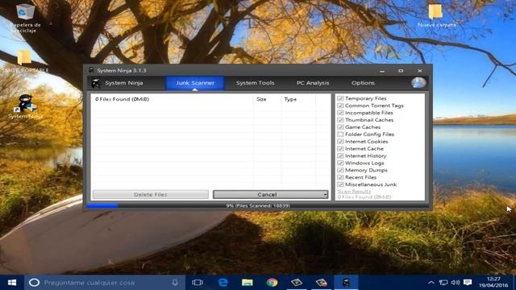Click the scan progress bar

257,206
